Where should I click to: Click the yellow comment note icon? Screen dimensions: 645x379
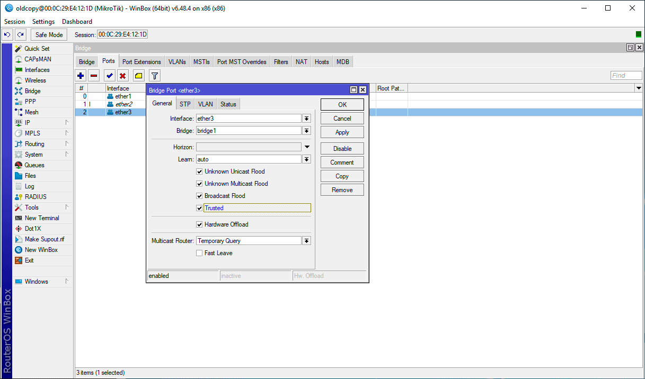tap(138, 76)
